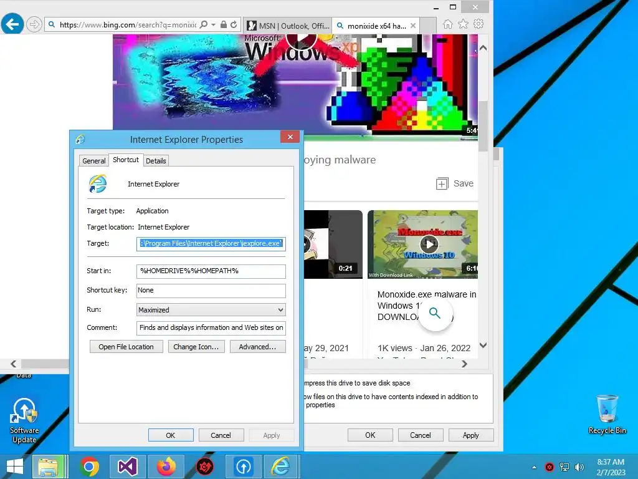Click the browser Forward arrow button
638x479 pixels.
34,24
